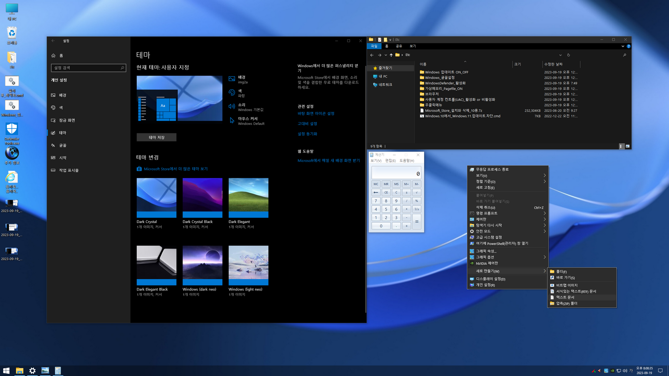Image resolution: width=669 pixels, height=376 pixels.
Task: Switch Explorer to large icons view button
Action: pos(628,146)
